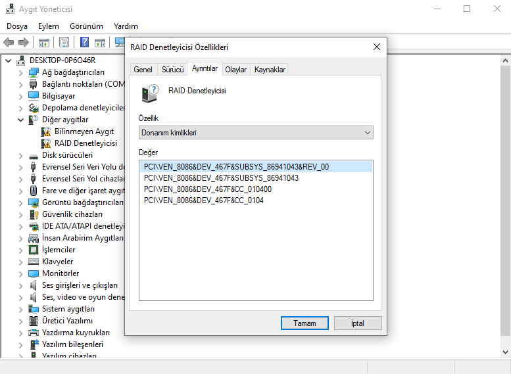Viewport: 511px width, 374px height.
Task: Collapse the Diğer aygıtlar node
Action: (x=20, y=120)
